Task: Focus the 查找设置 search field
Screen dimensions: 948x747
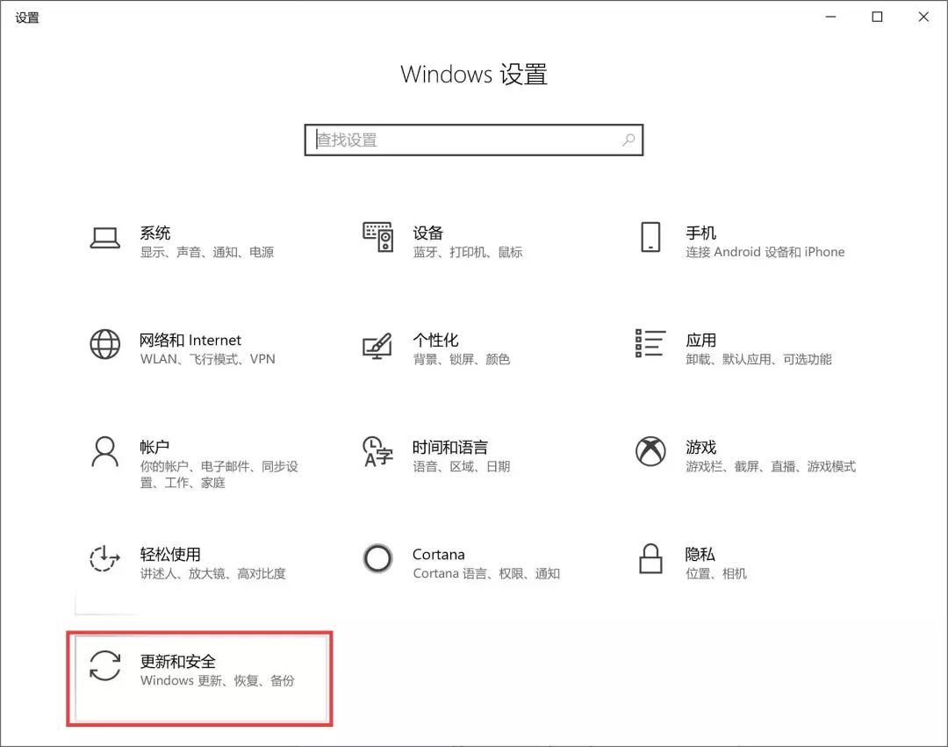Action: 473,140
